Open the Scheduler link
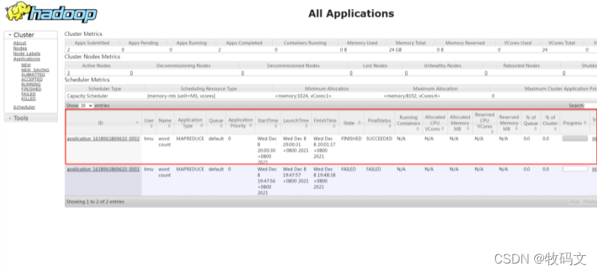 pos(25,107)
